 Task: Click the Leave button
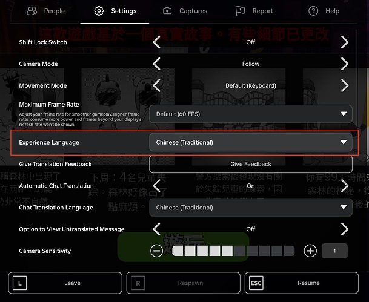pos(65,283)
